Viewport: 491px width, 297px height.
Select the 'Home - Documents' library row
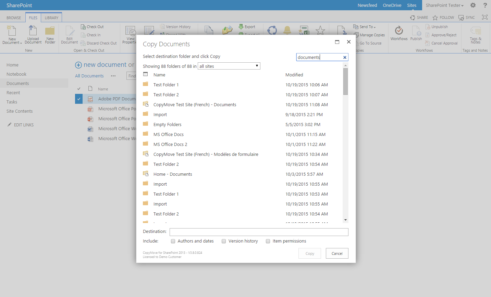pos(242,174)
